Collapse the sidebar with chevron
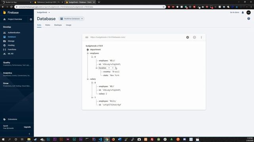 (29, 134)
